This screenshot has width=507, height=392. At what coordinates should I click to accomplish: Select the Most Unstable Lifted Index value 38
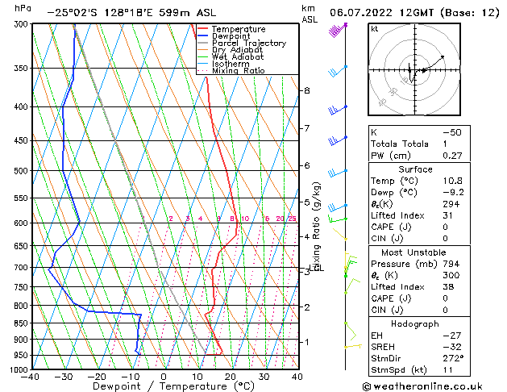point(448,287)
